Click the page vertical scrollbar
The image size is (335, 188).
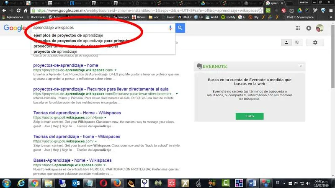332,56
